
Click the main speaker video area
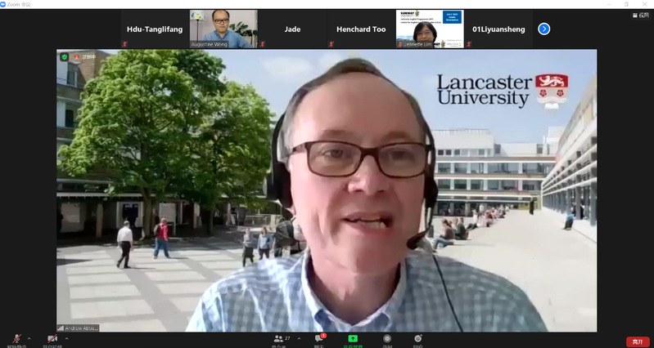coord(327,190)
